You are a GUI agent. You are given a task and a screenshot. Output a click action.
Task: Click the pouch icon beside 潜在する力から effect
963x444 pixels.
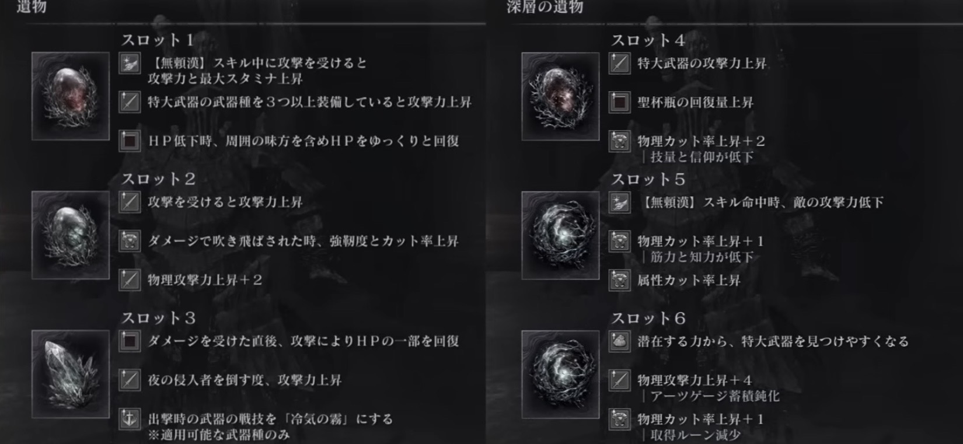click(x=619, y=341)
